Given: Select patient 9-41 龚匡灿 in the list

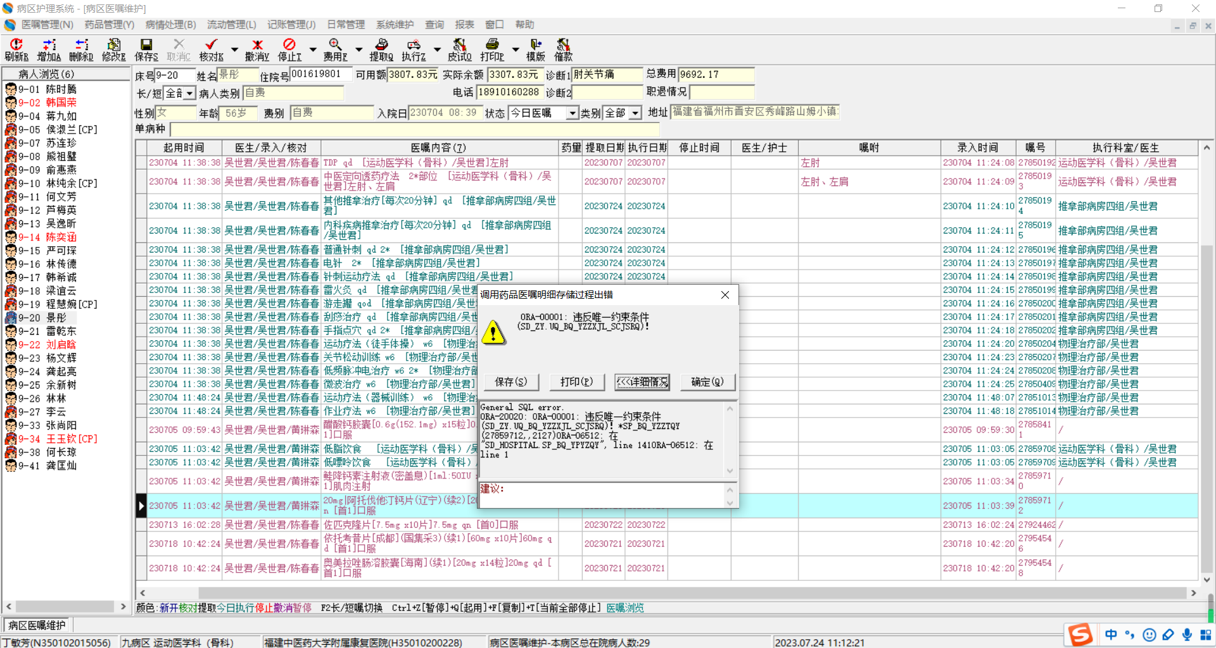Looking at the screenshot, I should coord(47,466).
